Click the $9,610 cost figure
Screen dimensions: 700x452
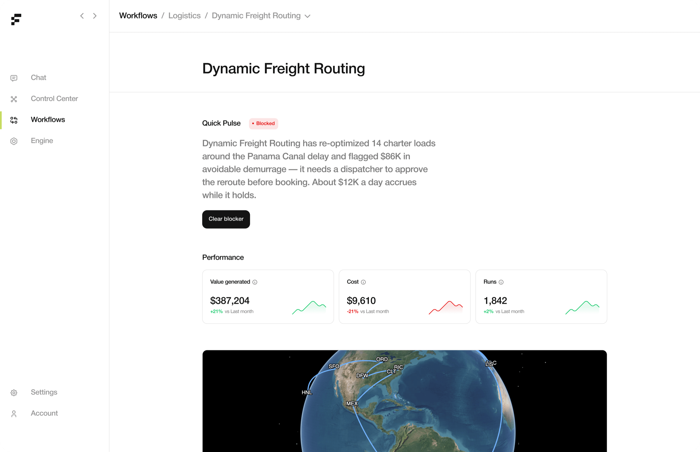pyautogui.click(x=361, y=301)
